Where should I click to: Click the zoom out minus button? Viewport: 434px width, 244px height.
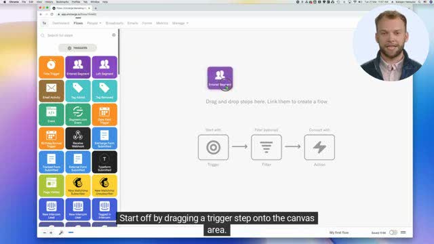45,233
